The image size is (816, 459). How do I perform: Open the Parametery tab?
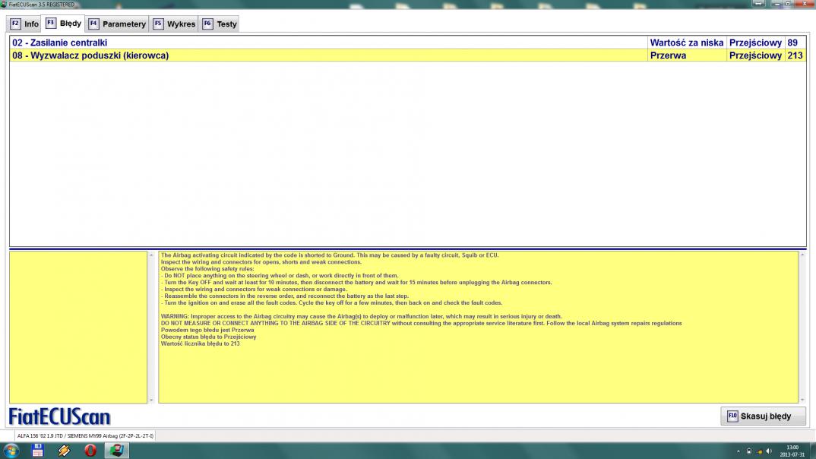(x=117, y=24)
